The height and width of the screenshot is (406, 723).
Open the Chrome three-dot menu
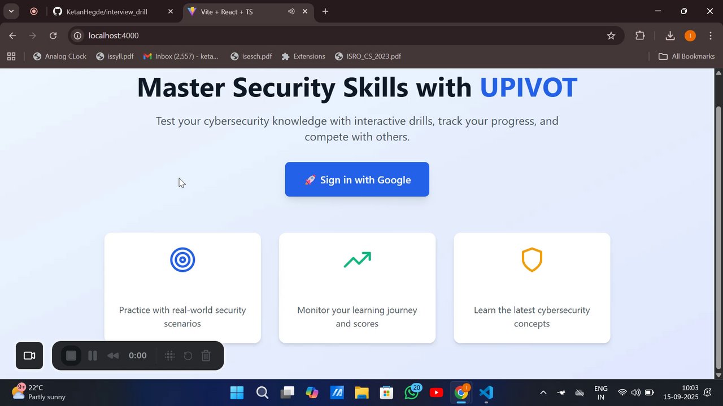(711, 36)
